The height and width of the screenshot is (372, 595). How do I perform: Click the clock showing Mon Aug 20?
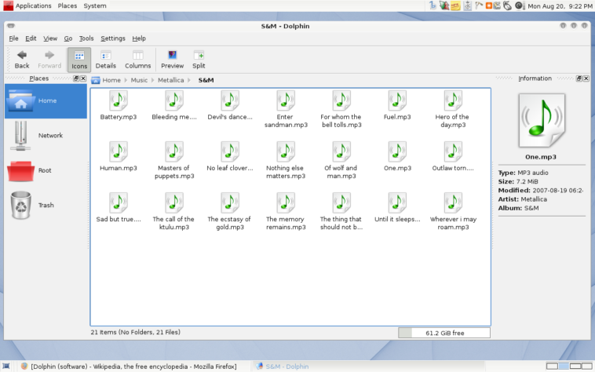point(560,6)
